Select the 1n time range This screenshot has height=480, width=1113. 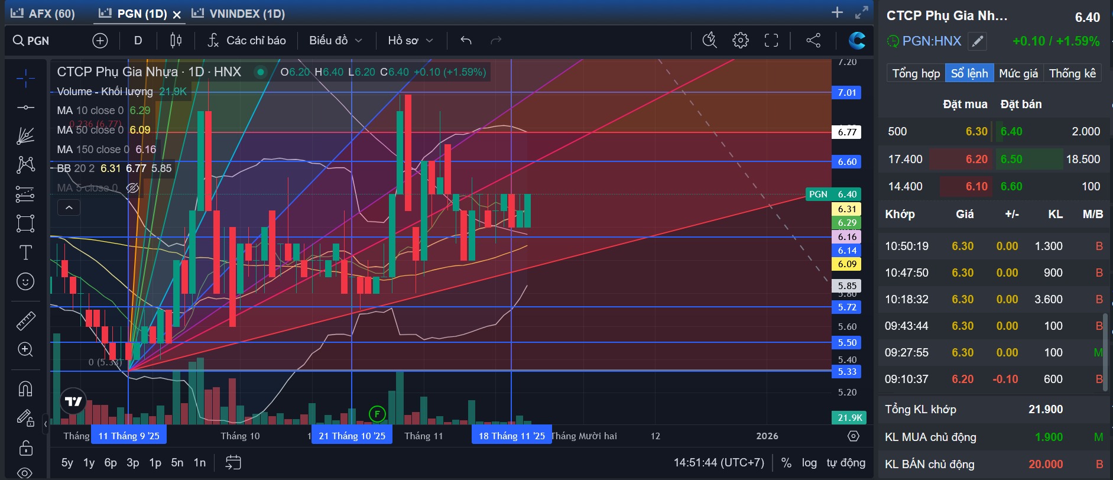200,463
